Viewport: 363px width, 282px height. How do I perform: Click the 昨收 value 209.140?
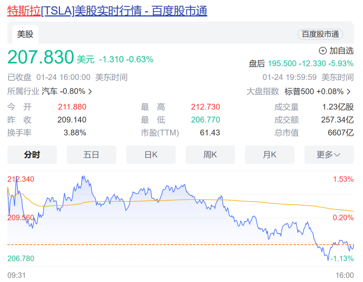point(72,120)
